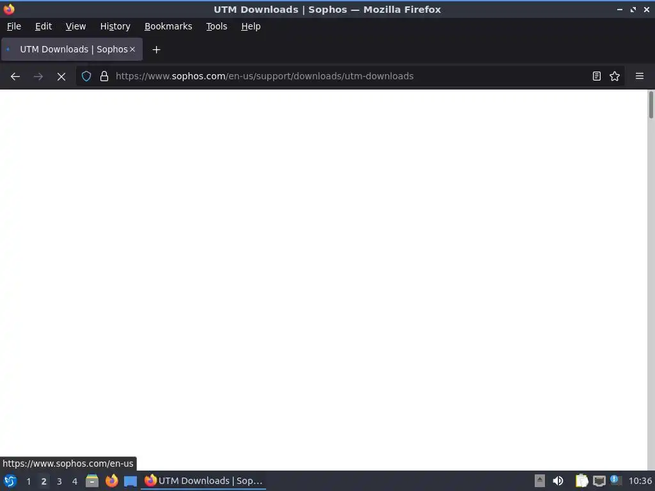The image size is (655, 491).
Task: Open the Help menu
Action: point(251,26)
